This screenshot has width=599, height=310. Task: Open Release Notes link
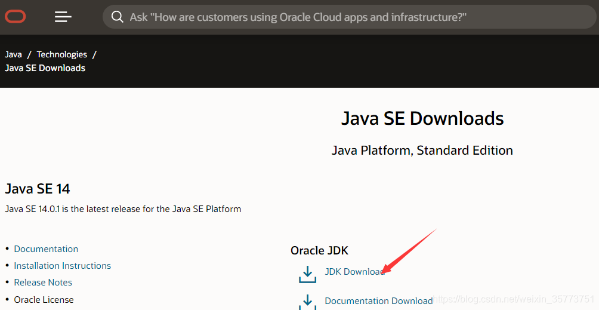pos(43,283)
